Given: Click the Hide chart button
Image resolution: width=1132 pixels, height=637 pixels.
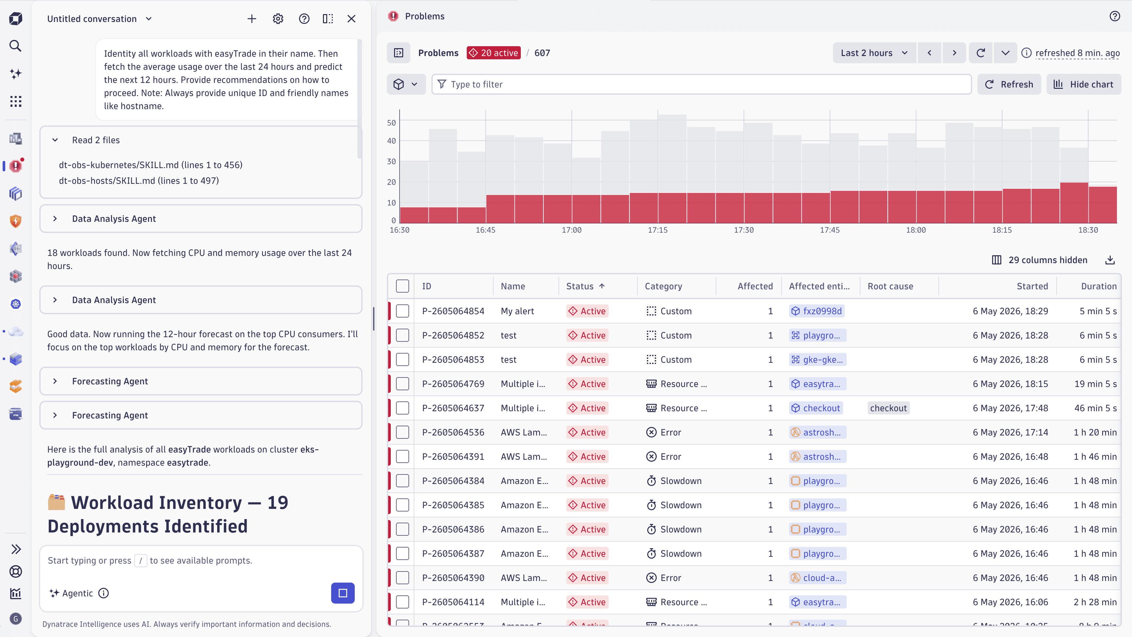Looking at the screenshot, I should pyautogui.click(x=1084, y=84).
